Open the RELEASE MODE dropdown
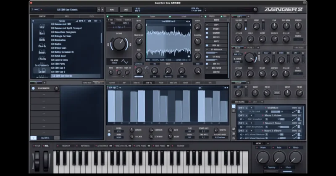The height and width of the screenshot is (176, 336). point(220,137)
